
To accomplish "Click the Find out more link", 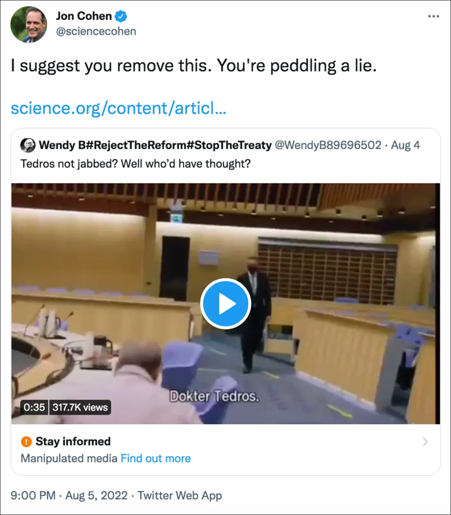I will pos(156,458).
